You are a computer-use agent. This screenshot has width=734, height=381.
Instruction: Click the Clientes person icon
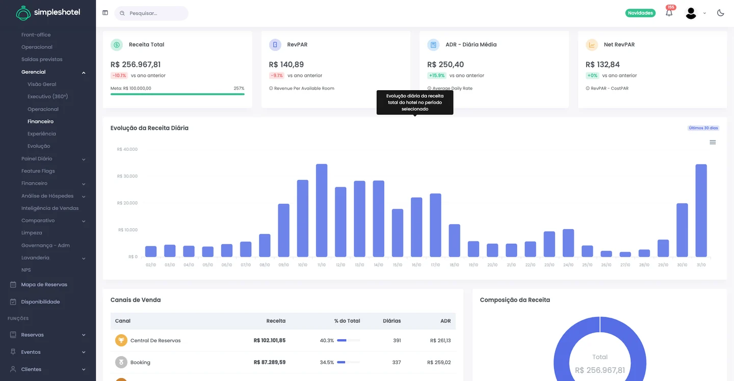click(x=13, y=369)
